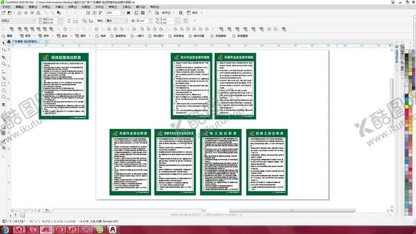
Task: Select the Zoom magnifier tool
Action: (x=3, y=64)
